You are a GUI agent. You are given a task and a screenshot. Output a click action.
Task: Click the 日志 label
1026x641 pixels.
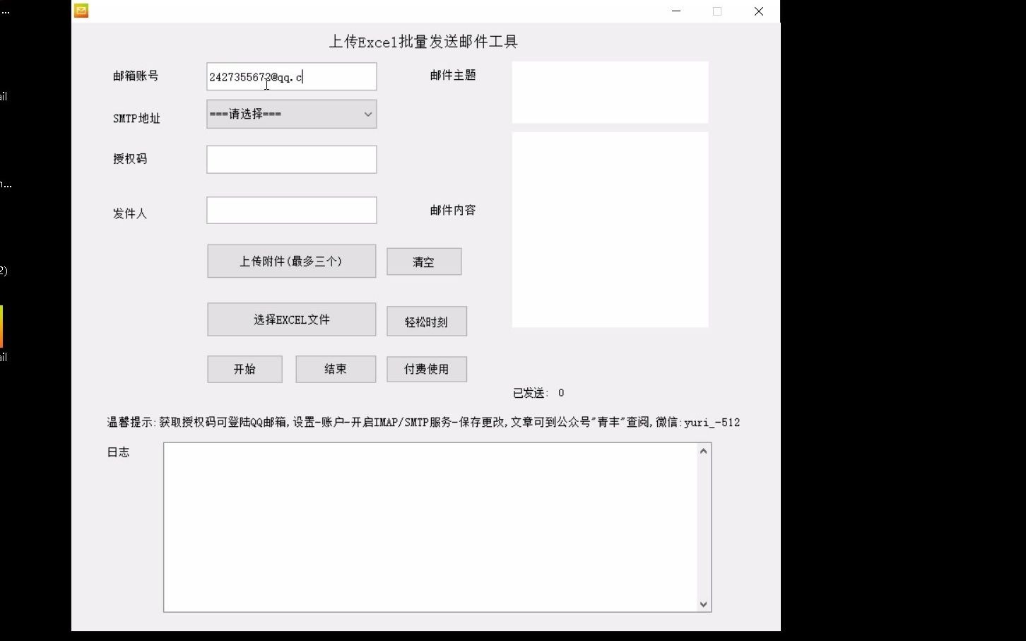point(118,452)
